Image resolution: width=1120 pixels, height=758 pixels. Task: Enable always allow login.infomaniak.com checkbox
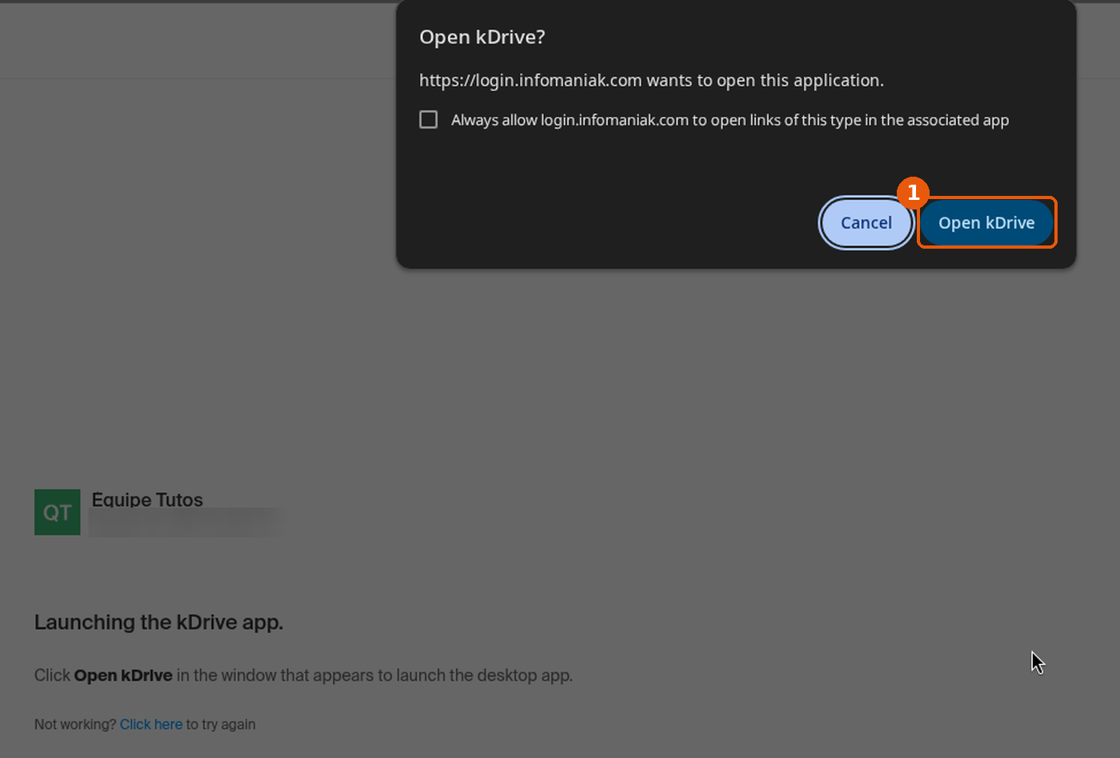pos(429,120)
